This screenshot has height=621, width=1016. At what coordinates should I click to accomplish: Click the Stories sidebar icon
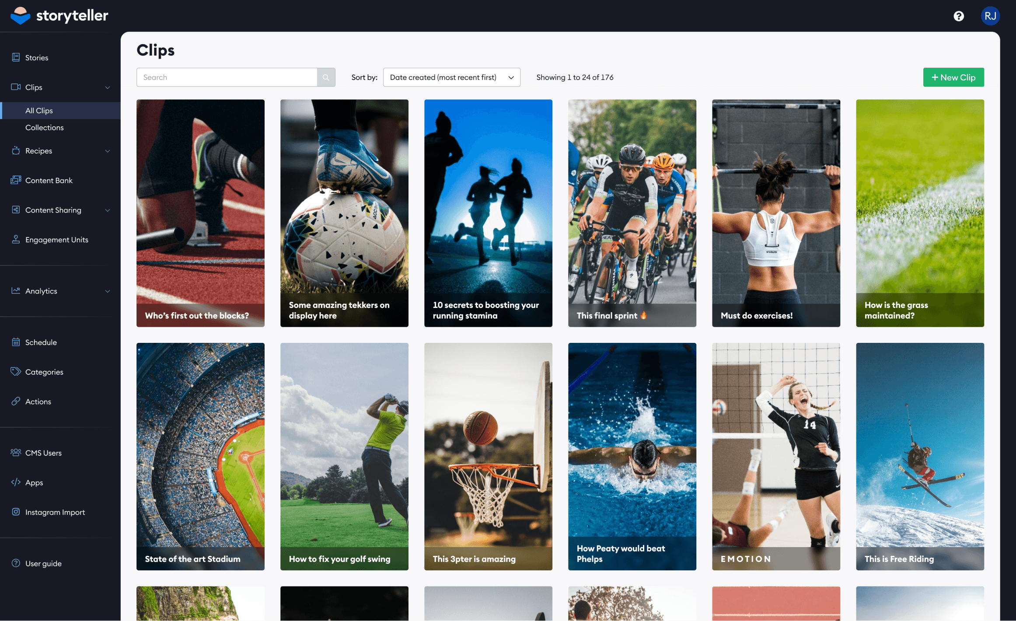coord(16,57)
